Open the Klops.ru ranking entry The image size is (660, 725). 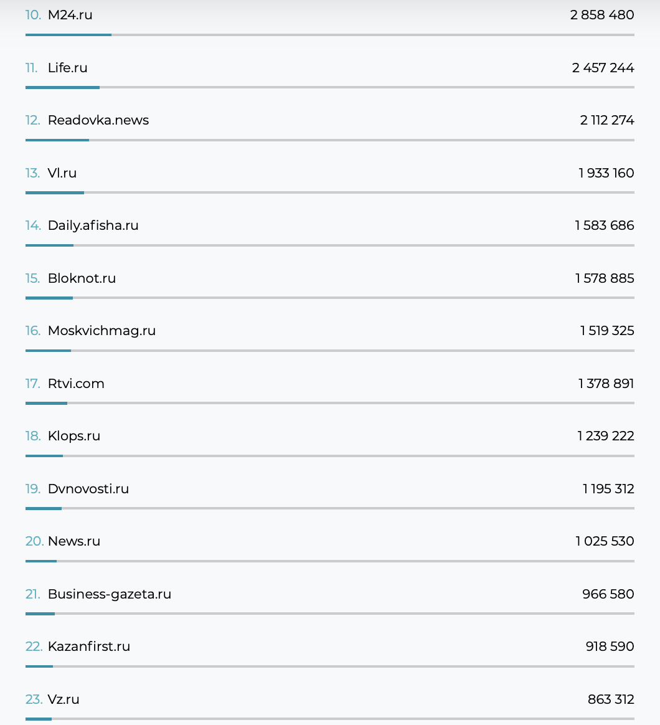[73, 436]
